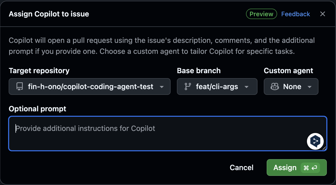Click the Copilot icon in Custom agent

[x=275, y=86]
